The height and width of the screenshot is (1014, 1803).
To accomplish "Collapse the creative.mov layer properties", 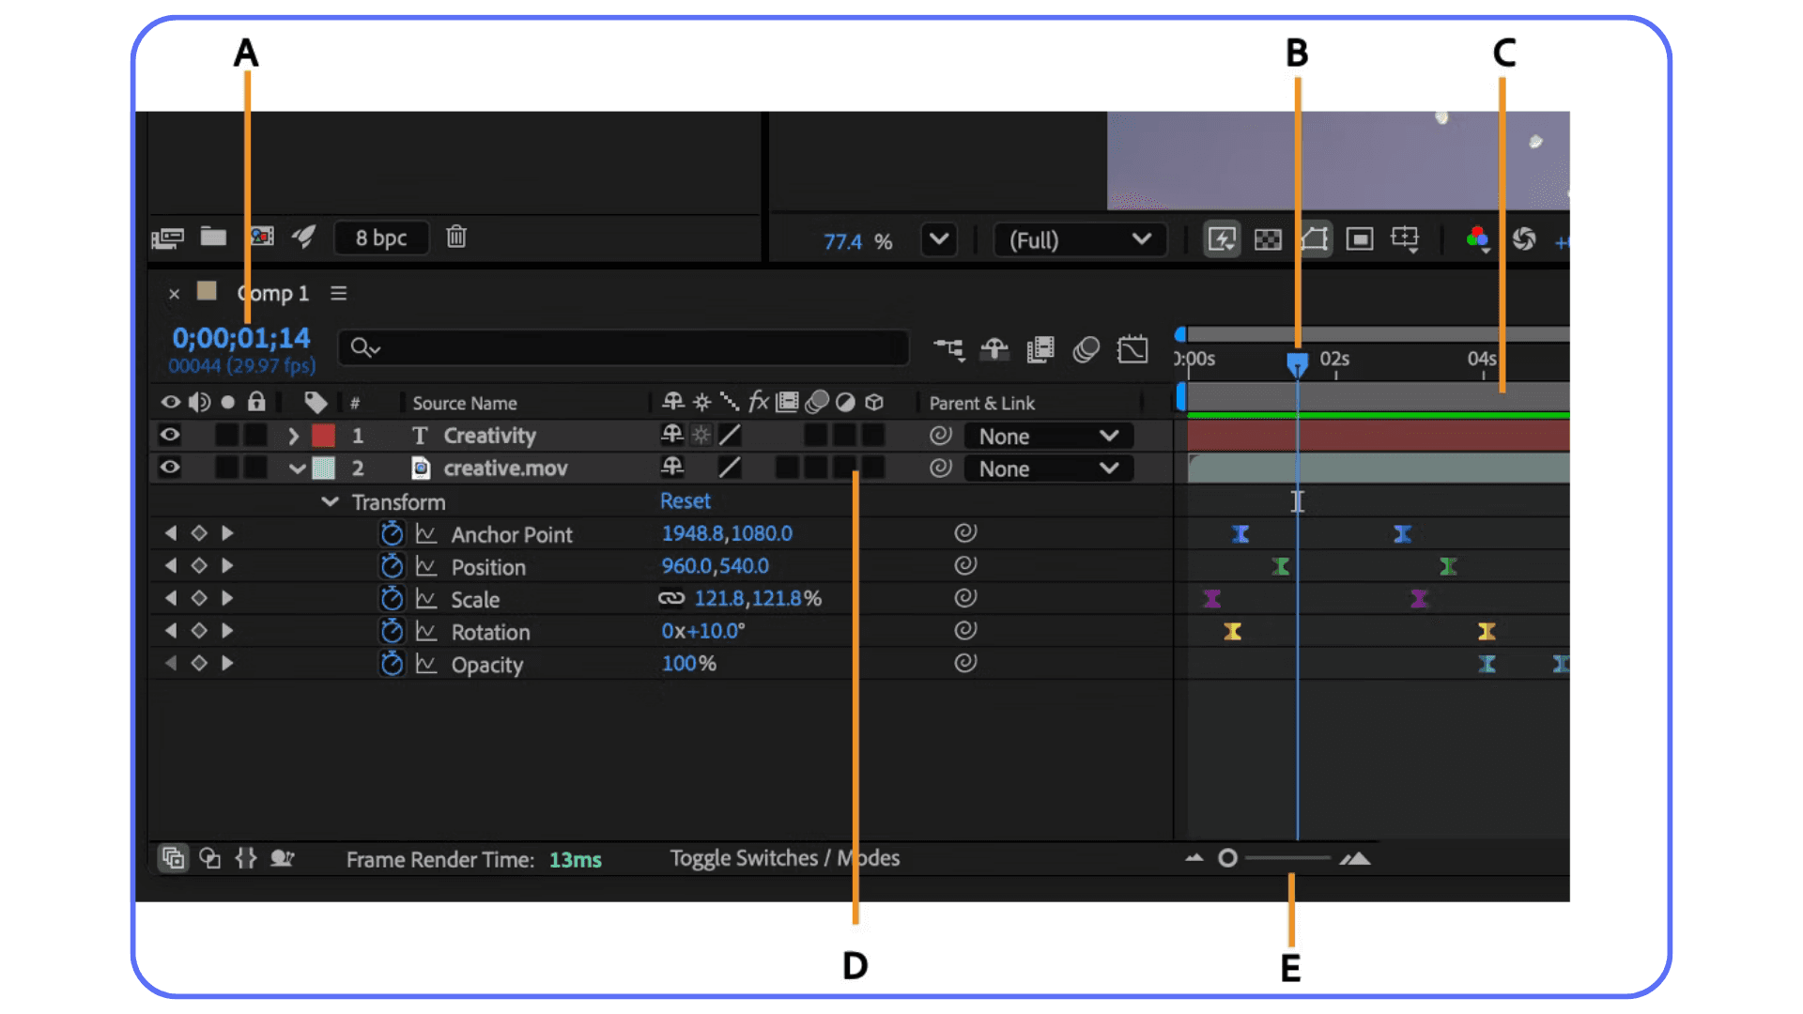I will click(x=298, y=468).
